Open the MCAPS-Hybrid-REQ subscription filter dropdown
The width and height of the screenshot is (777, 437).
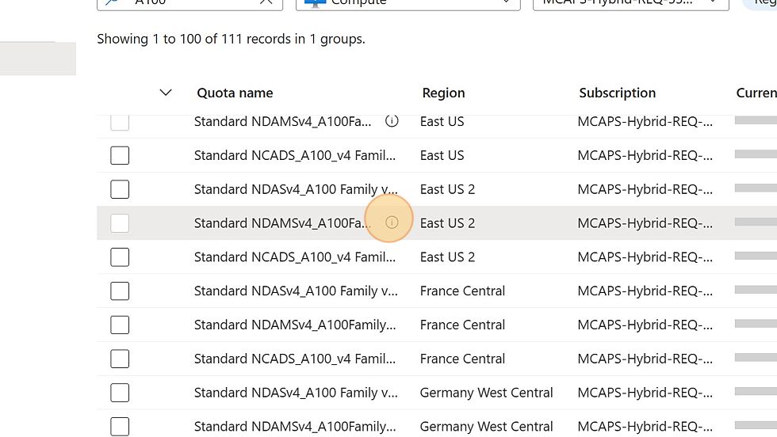pyautogui.click(x=630, y=2)
